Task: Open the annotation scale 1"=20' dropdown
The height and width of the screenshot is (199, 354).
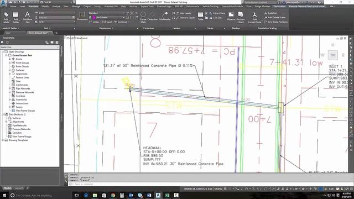Action: (x=295, y=188)
